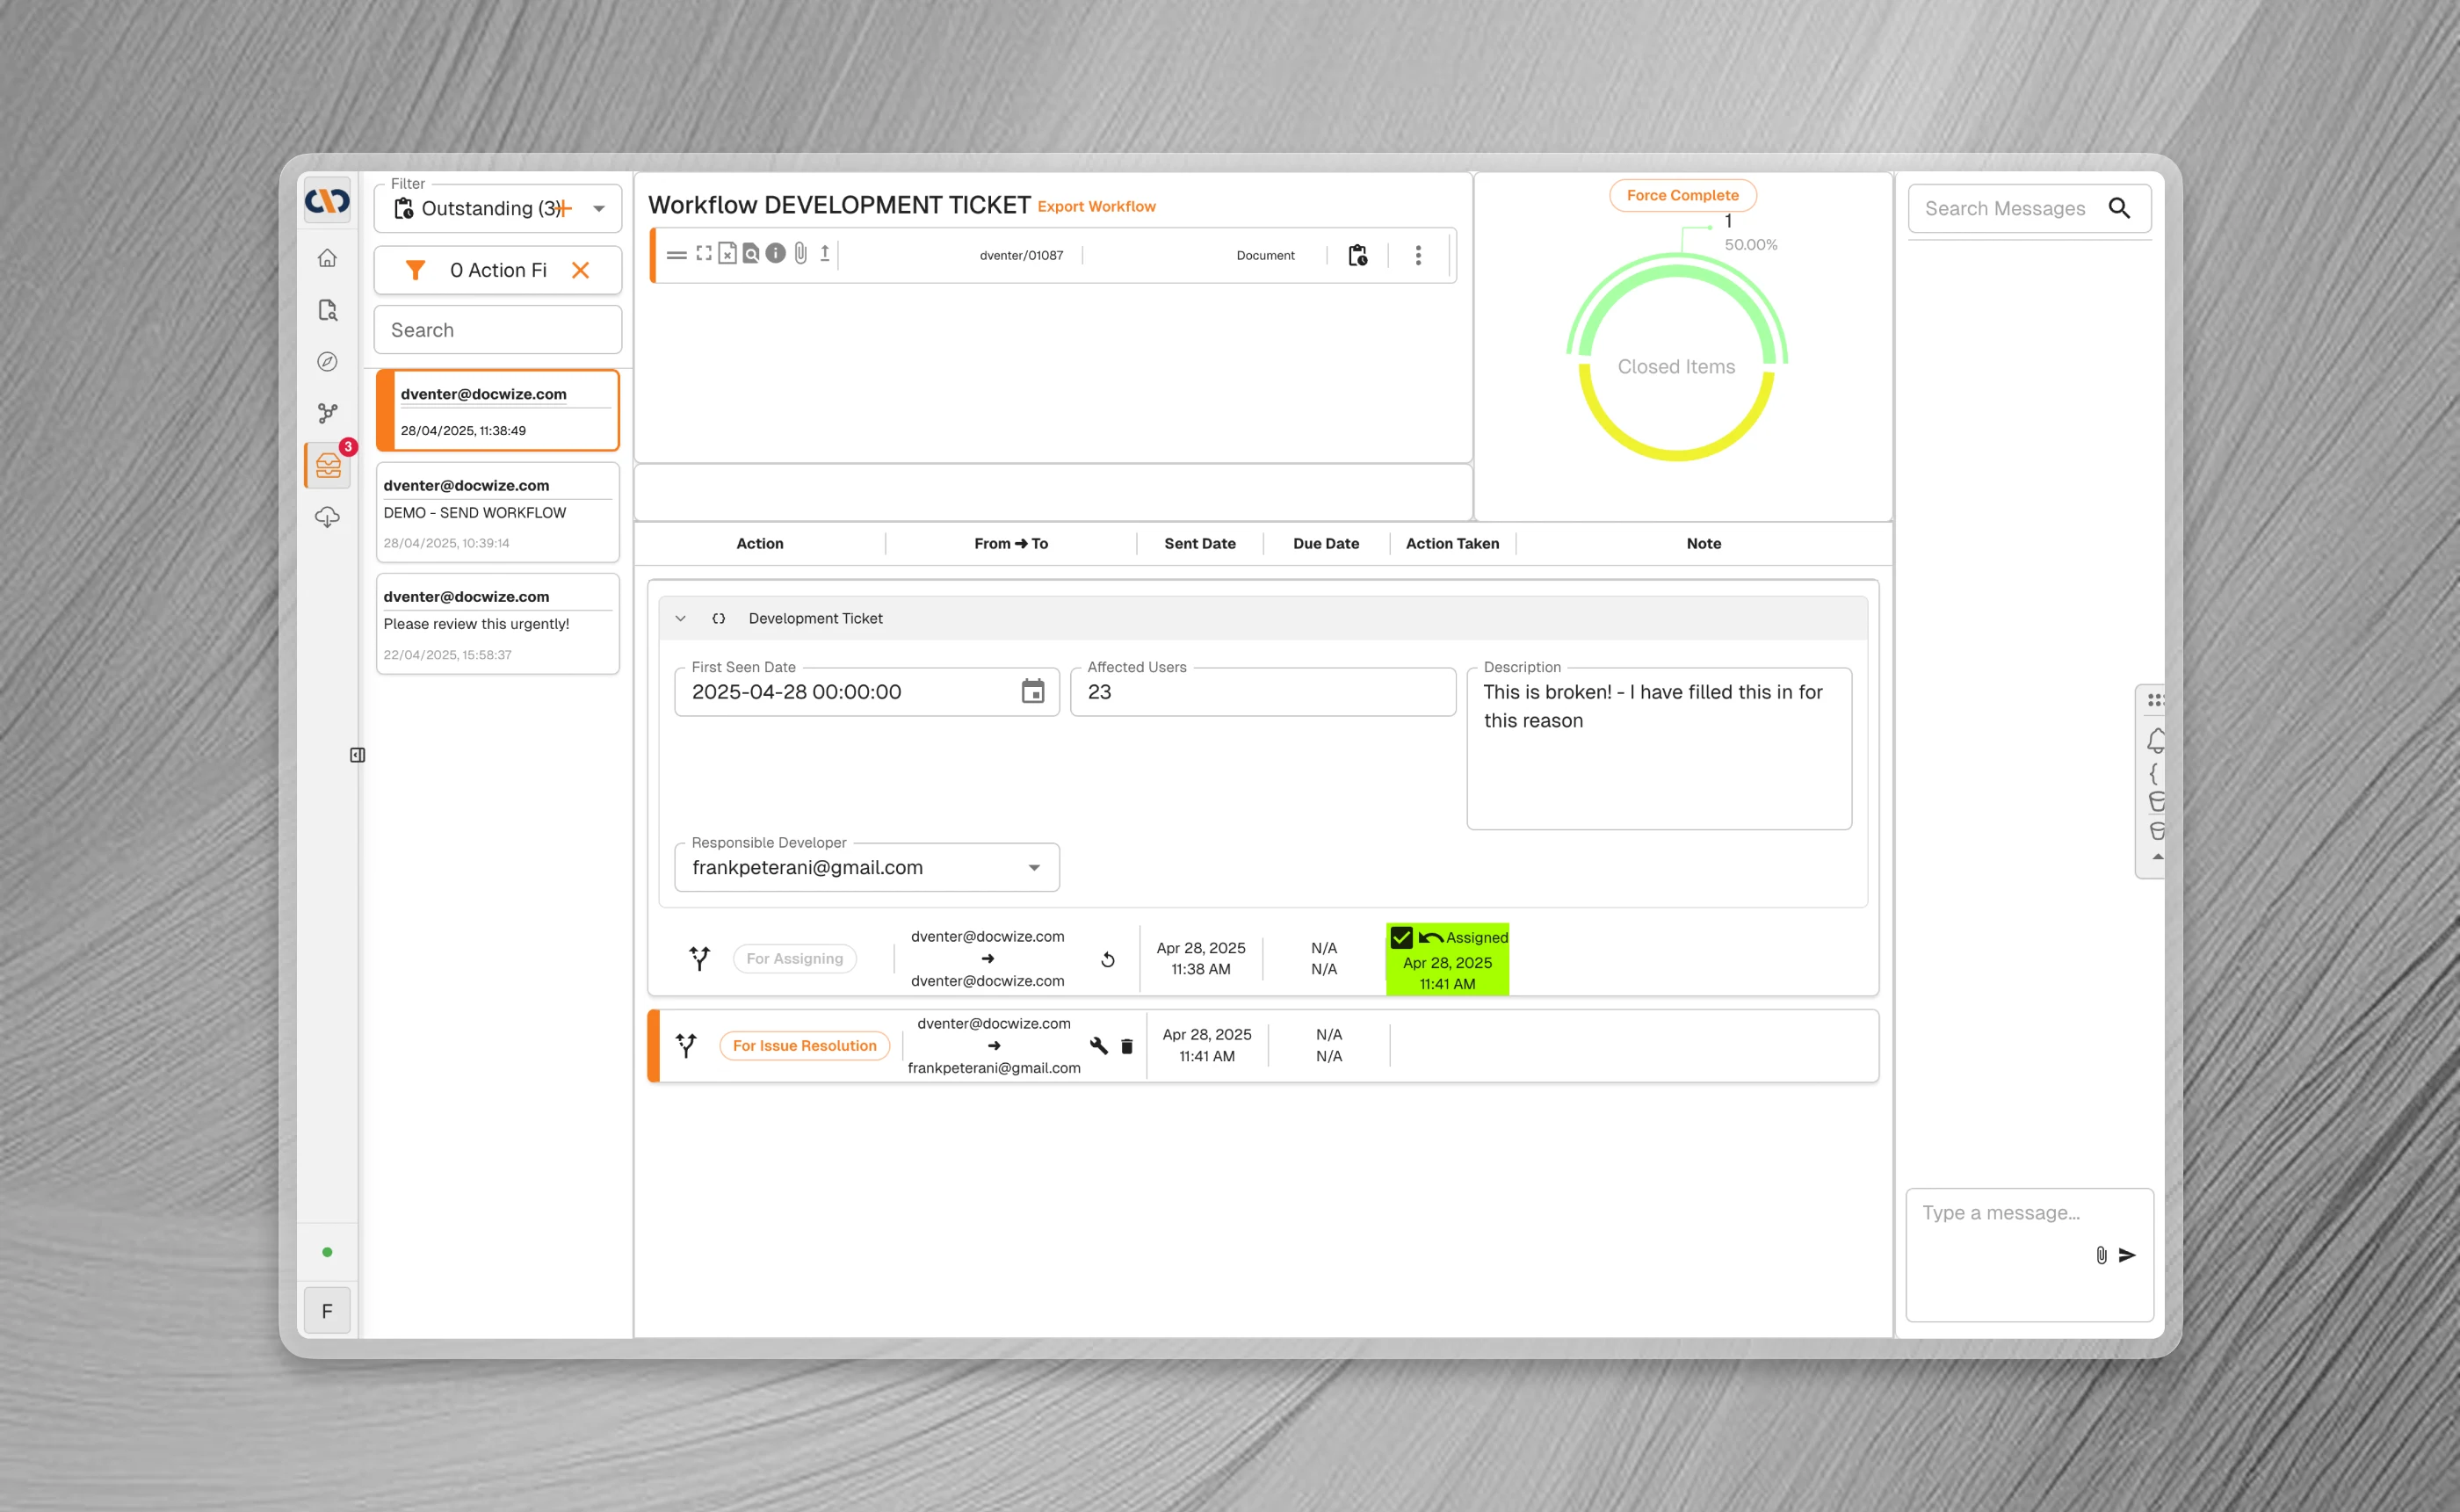Open the cloud download icon in sidebar
Screen dimensions: 2460x1512
coord(327,517)
